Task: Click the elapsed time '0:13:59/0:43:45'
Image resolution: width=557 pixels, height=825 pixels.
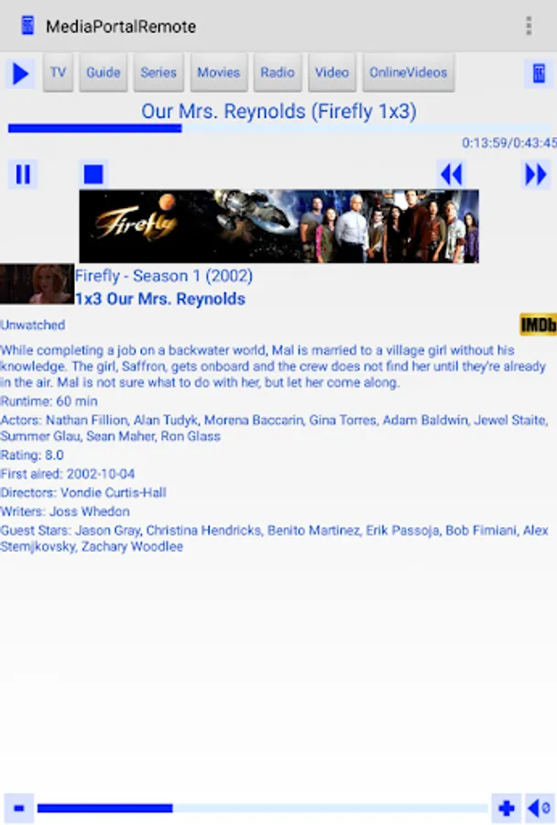Action: click(509, 143)
